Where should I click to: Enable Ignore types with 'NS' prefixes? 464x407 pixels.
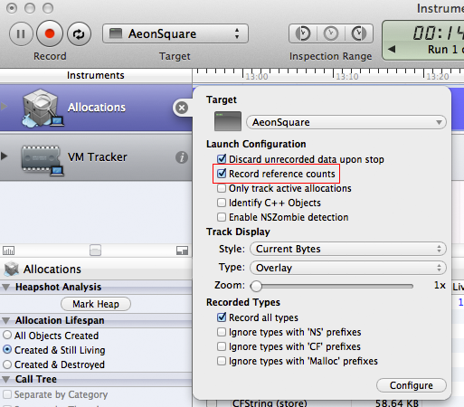[222, 332]
